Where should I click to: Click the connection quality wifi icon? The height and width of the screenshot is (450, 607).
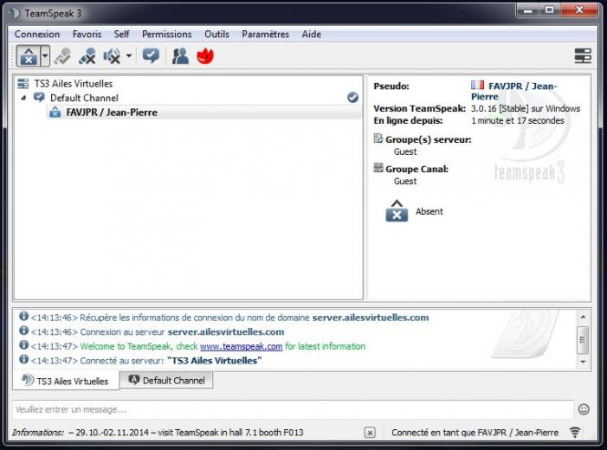point(575,432)
